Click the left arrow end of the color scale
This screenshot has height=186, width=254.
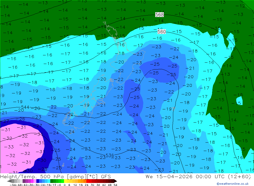click(9, 181)
